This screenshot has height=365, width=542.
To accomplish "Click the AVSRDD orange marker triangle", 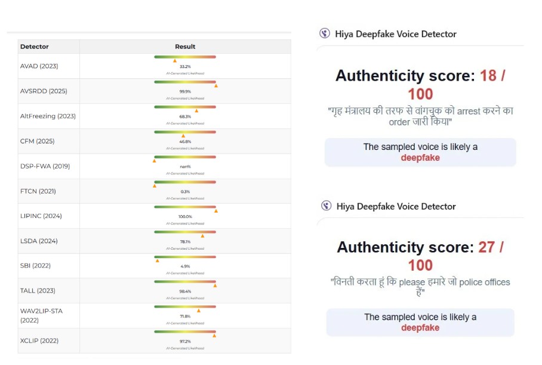I will click(215, 86).
